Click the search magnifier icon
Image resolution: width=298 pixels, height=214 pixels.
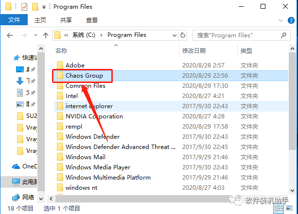283,35
